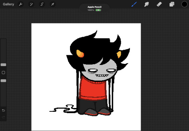Select the Eraser tool
The height and width of the screenshot is (131, 189).
(x=159, y=4)
